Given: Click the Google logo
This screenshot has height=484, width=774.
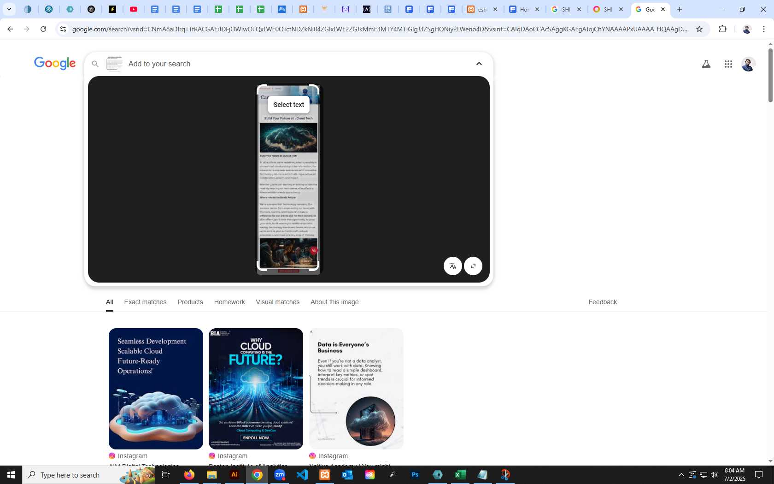Looking at the screenshot, I should [x=55, y=64].
